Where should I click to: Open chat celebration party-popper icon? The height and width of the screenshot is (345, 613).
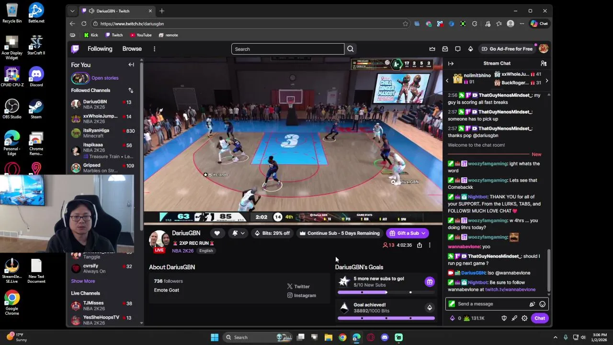(532, 304)
